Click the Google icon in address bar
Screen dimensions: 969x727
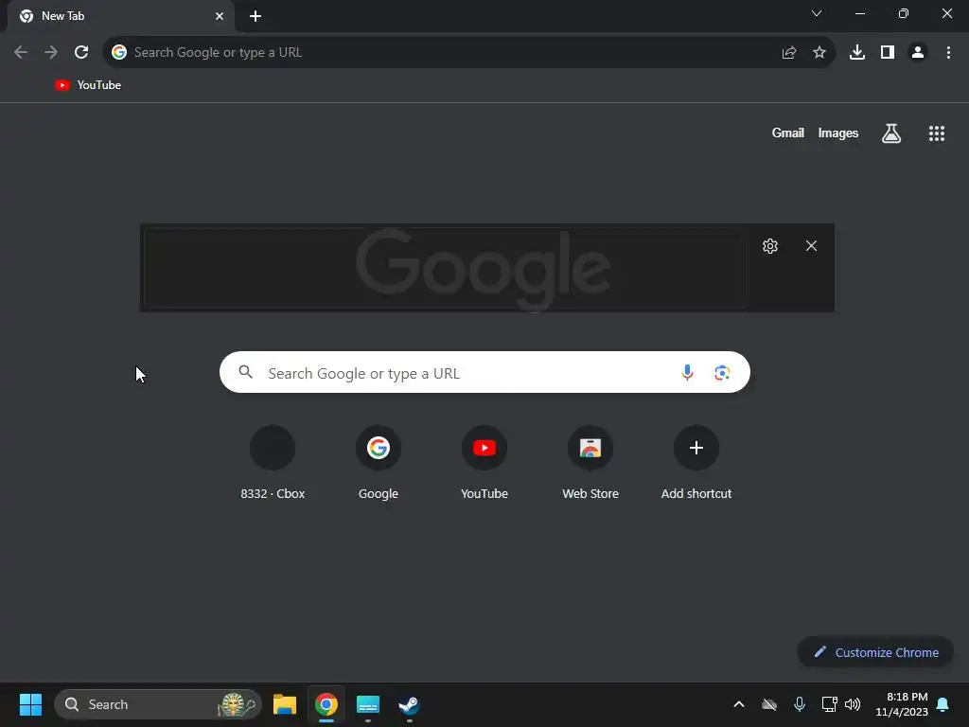tap(119, 53)
